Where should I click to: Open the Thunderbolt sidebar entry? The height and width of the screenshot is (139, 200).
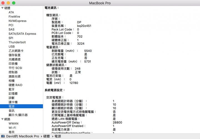[17, 42]
